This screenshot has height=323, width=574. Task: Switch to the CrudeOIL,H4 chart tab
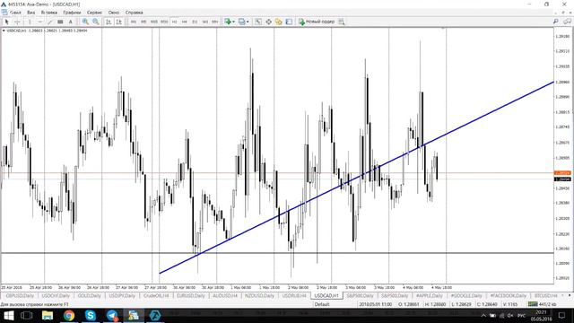coord(156,295)
